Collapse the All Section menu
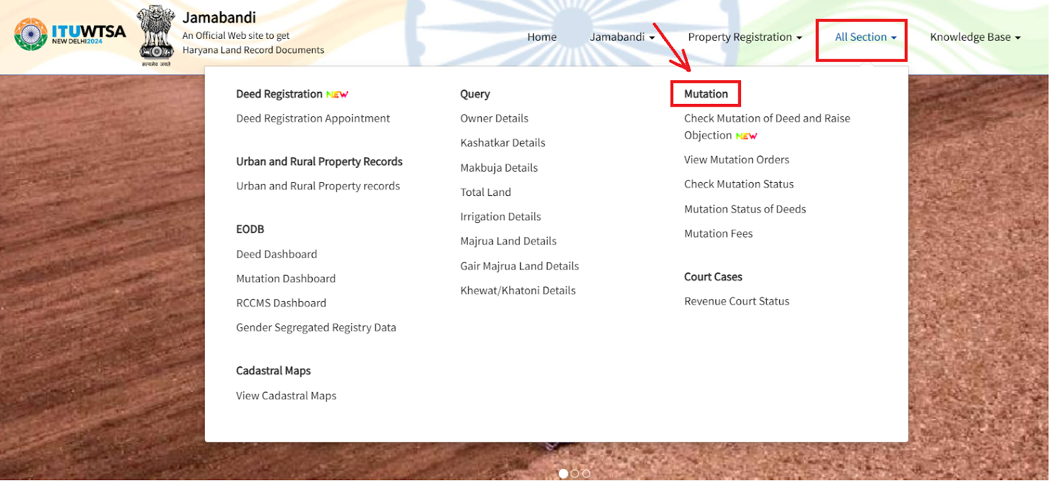Screen dimensions: 1053x484 [x=865, y=37]
